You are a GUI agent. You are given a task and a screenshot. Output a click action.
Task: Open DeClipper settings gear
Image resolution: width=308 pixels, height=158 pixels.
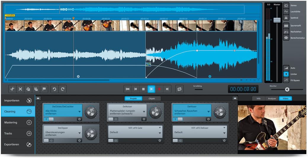tap(79, 141)
